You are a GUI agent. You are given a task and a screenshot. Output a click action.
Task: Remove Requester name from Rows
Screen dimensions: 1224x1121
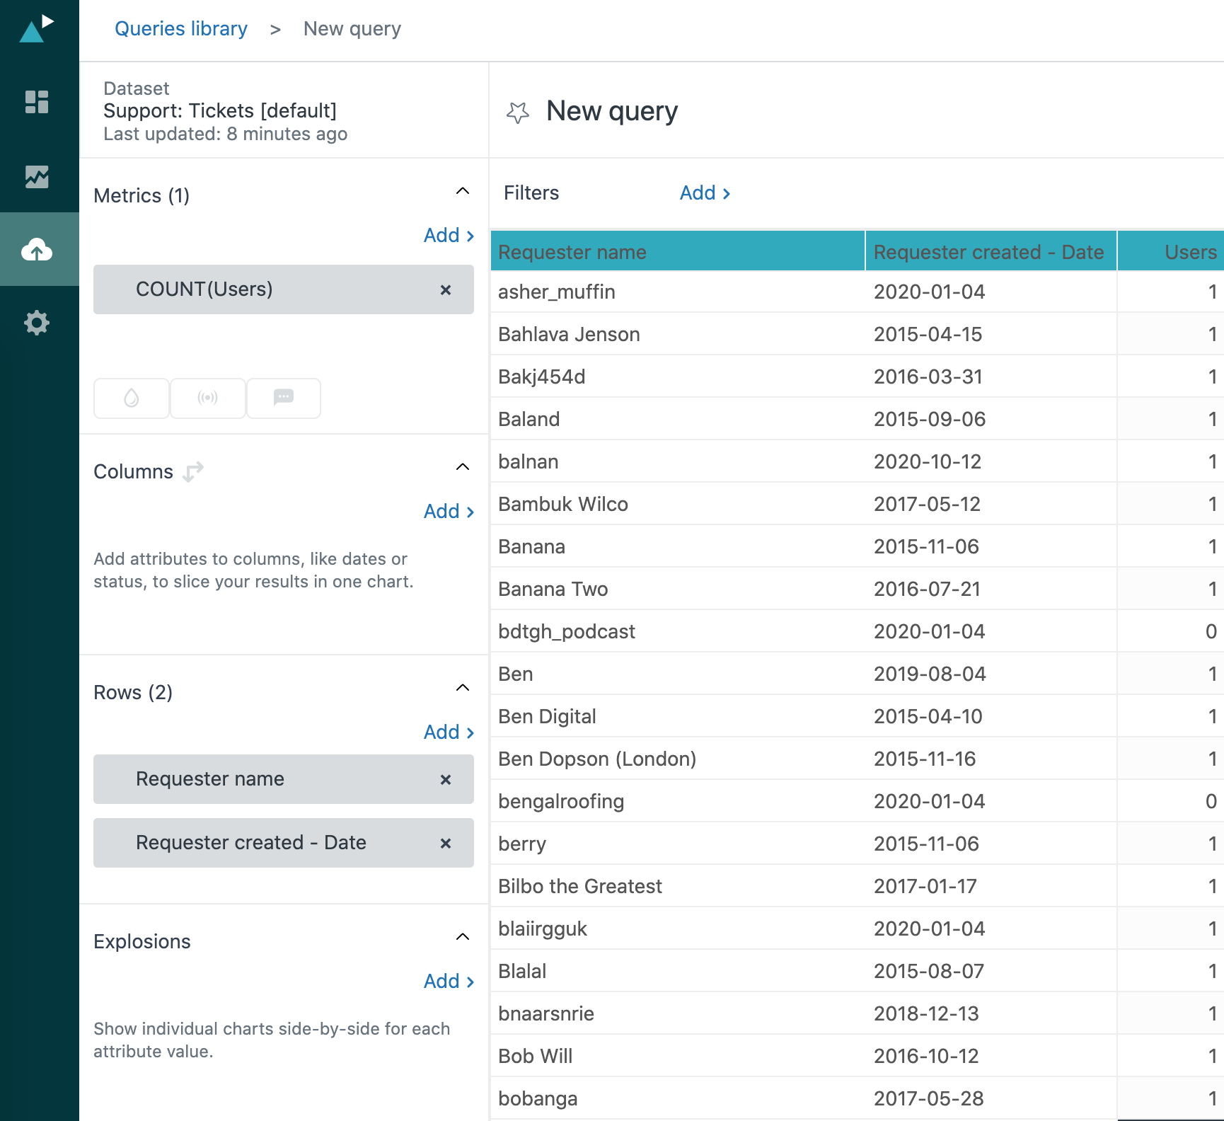pyautogui.click(x=446, y=779)
